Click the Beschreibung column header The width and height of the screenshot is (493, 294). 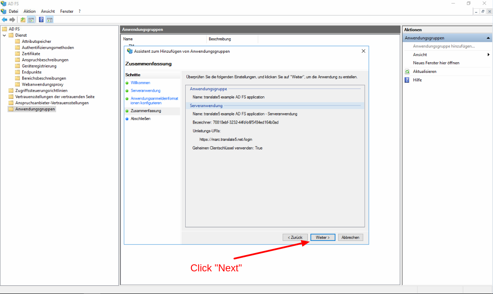pyautogui.click(x=220, y=39)
